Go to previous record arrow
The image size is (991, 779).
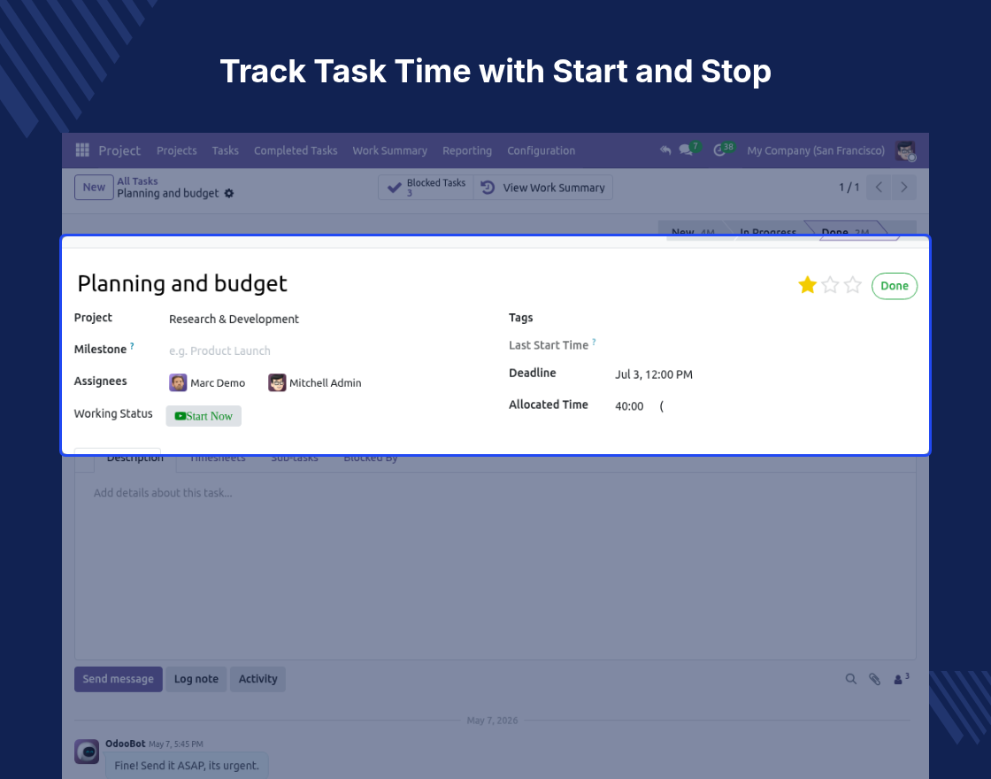(879, 187)
